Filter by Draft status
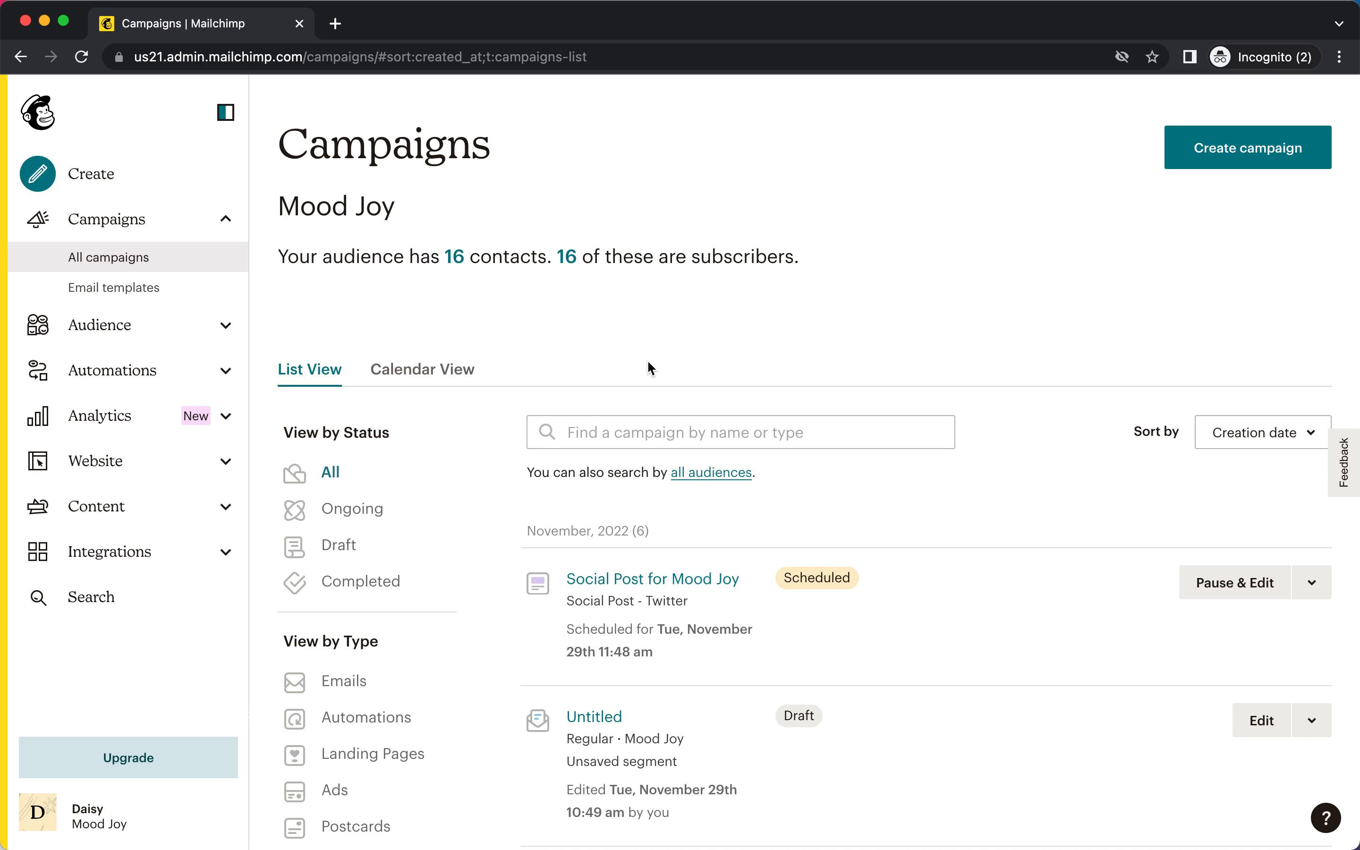The width and height of the screenshot is (1360, 850). (338, 545)
